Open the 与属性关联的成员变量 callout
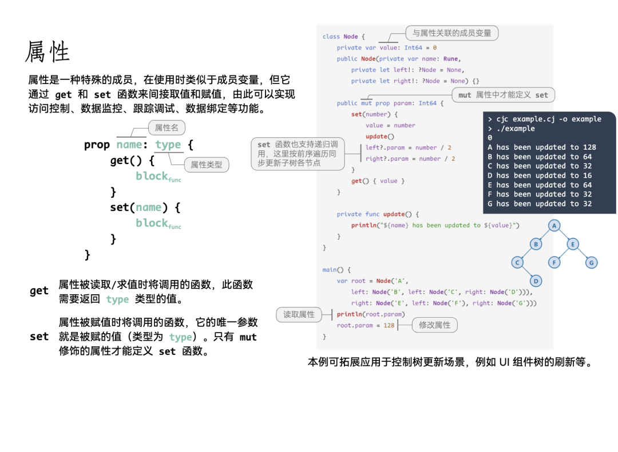The height and width of the screenshot is (452, 618). point(452,33)
